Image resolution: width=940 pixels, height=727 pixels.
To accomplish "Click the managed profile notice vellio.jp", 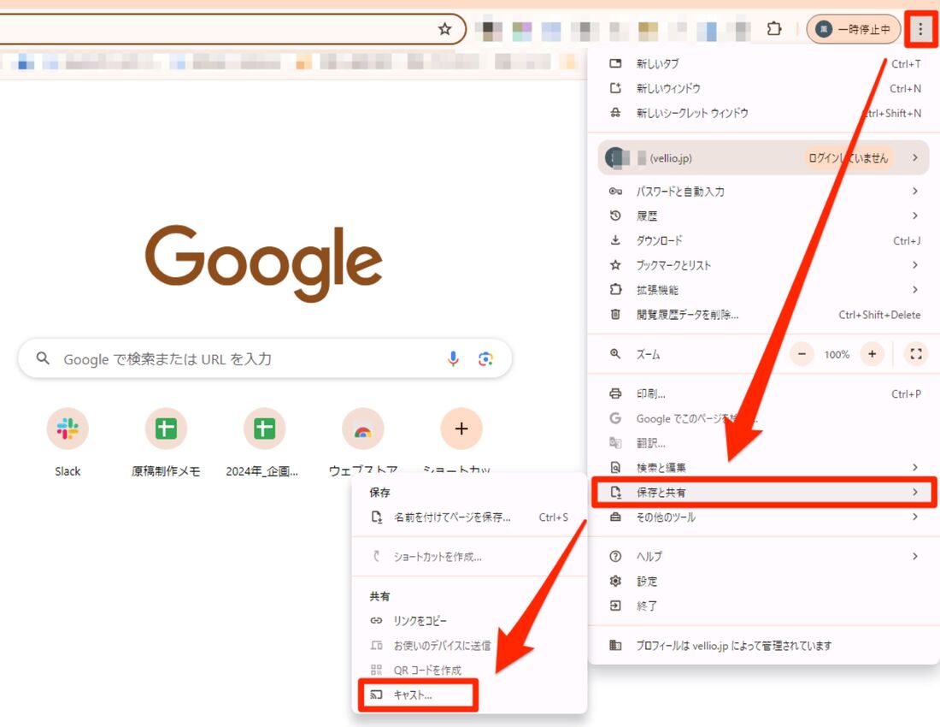I will point(763,646).
